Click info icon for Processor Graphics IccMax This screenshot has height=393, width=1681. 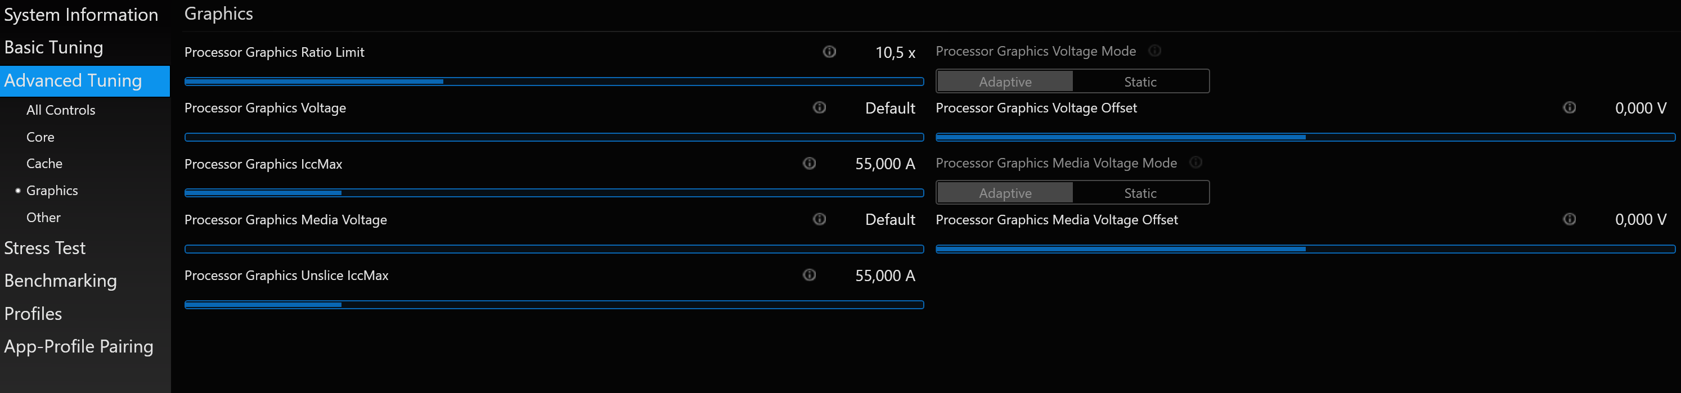809,163
